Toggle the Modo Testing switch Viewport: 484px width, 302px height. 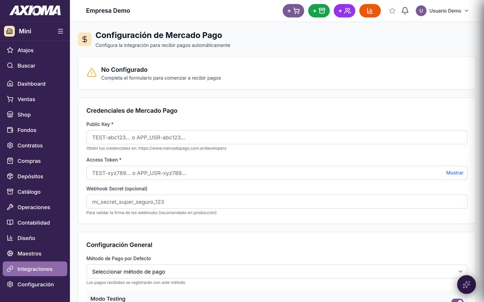point(457,300)
